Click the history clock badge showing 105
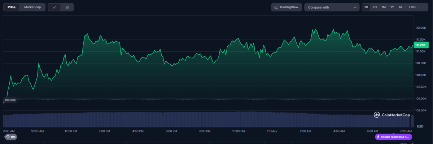Viewport: 433px width, 144px height. (10, 137)
